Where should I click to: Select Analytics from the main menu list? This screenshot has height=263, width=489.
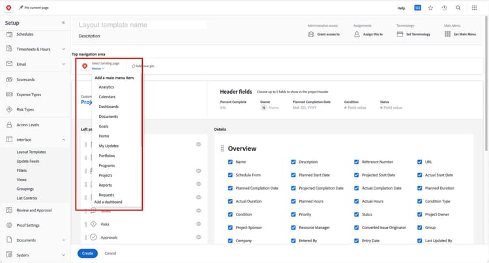click(106, 87)
